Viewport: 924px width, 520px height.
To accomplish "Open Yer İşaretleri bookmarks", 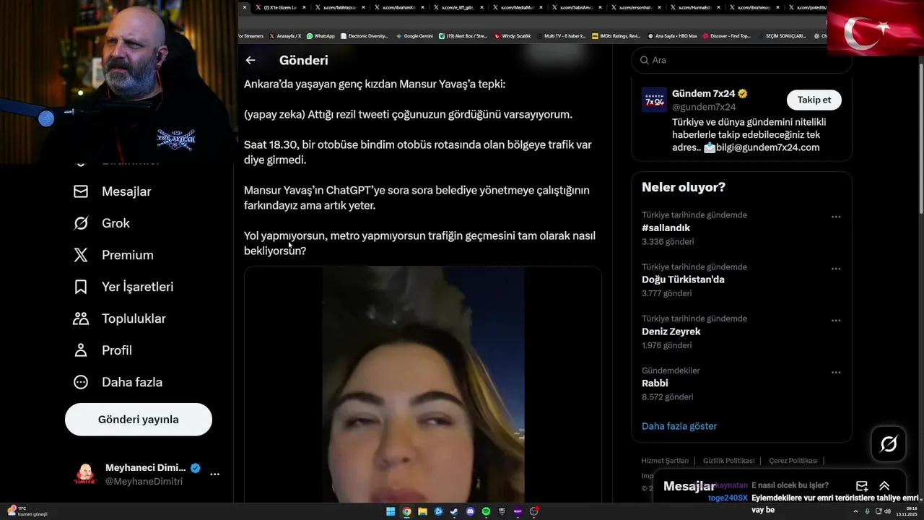I will coord(123,287).
